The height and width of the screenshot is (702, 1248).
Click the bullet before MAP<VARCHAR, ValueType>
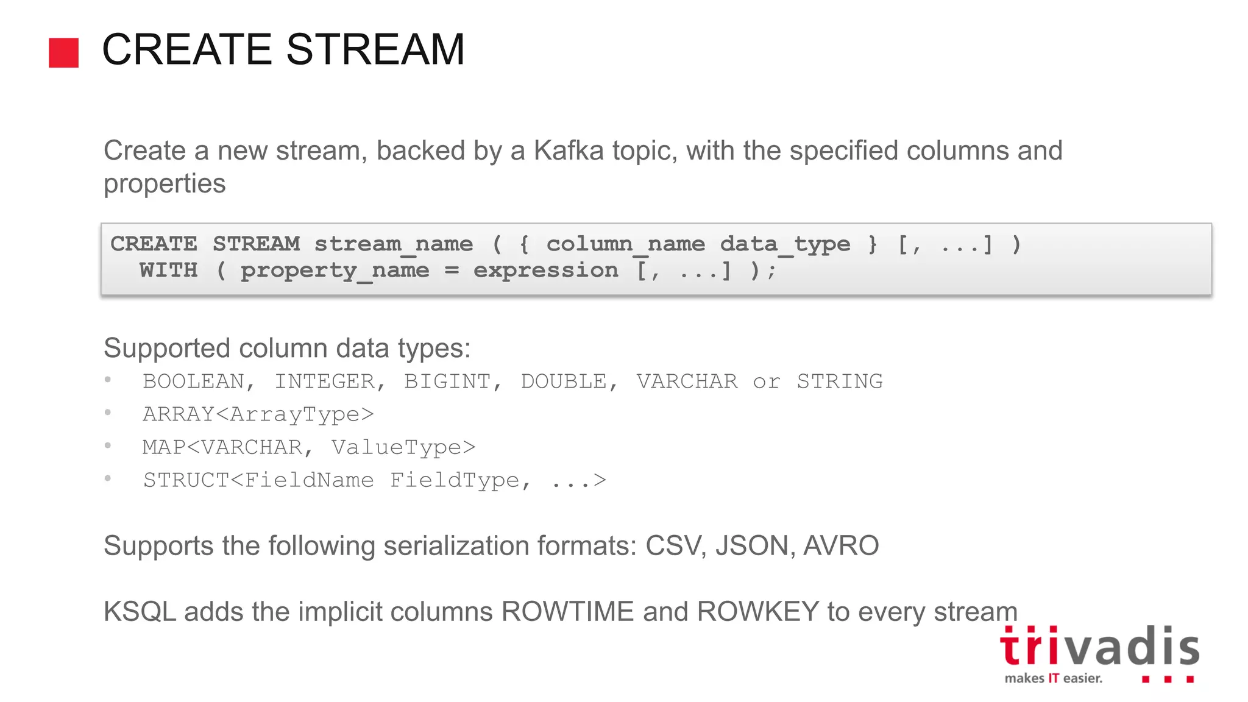click(108, 446)
